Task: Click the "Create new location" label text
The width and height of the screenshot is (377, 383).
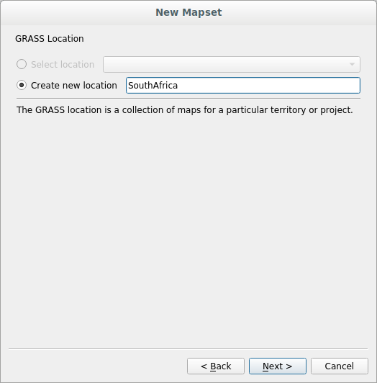Action: pyautogui.click(x=74, y=86)
